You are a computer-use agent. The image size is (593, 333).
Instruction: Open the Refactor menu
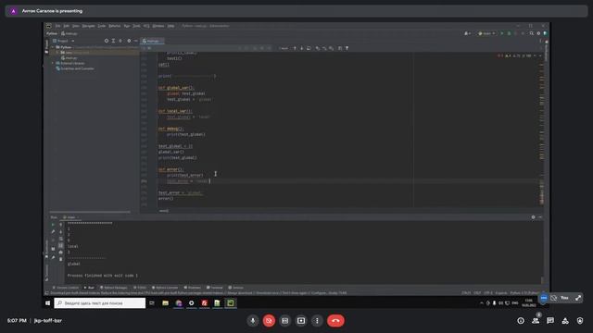(x=115, y=26)
